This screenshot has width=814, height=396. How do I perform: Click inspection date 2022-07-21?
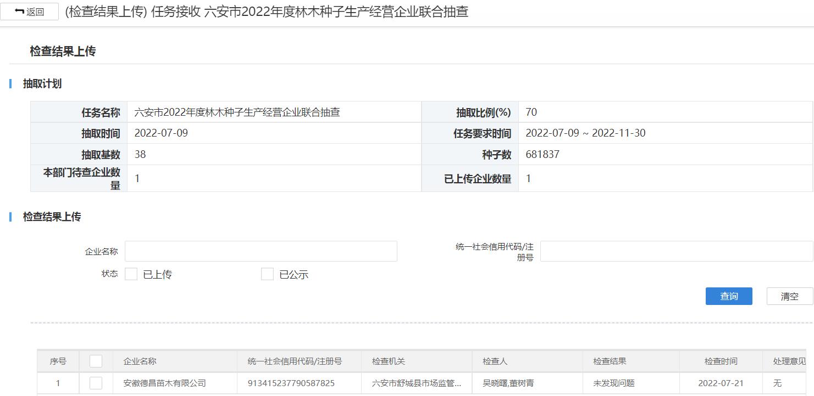pyautogui.click(x=721, y=383)
